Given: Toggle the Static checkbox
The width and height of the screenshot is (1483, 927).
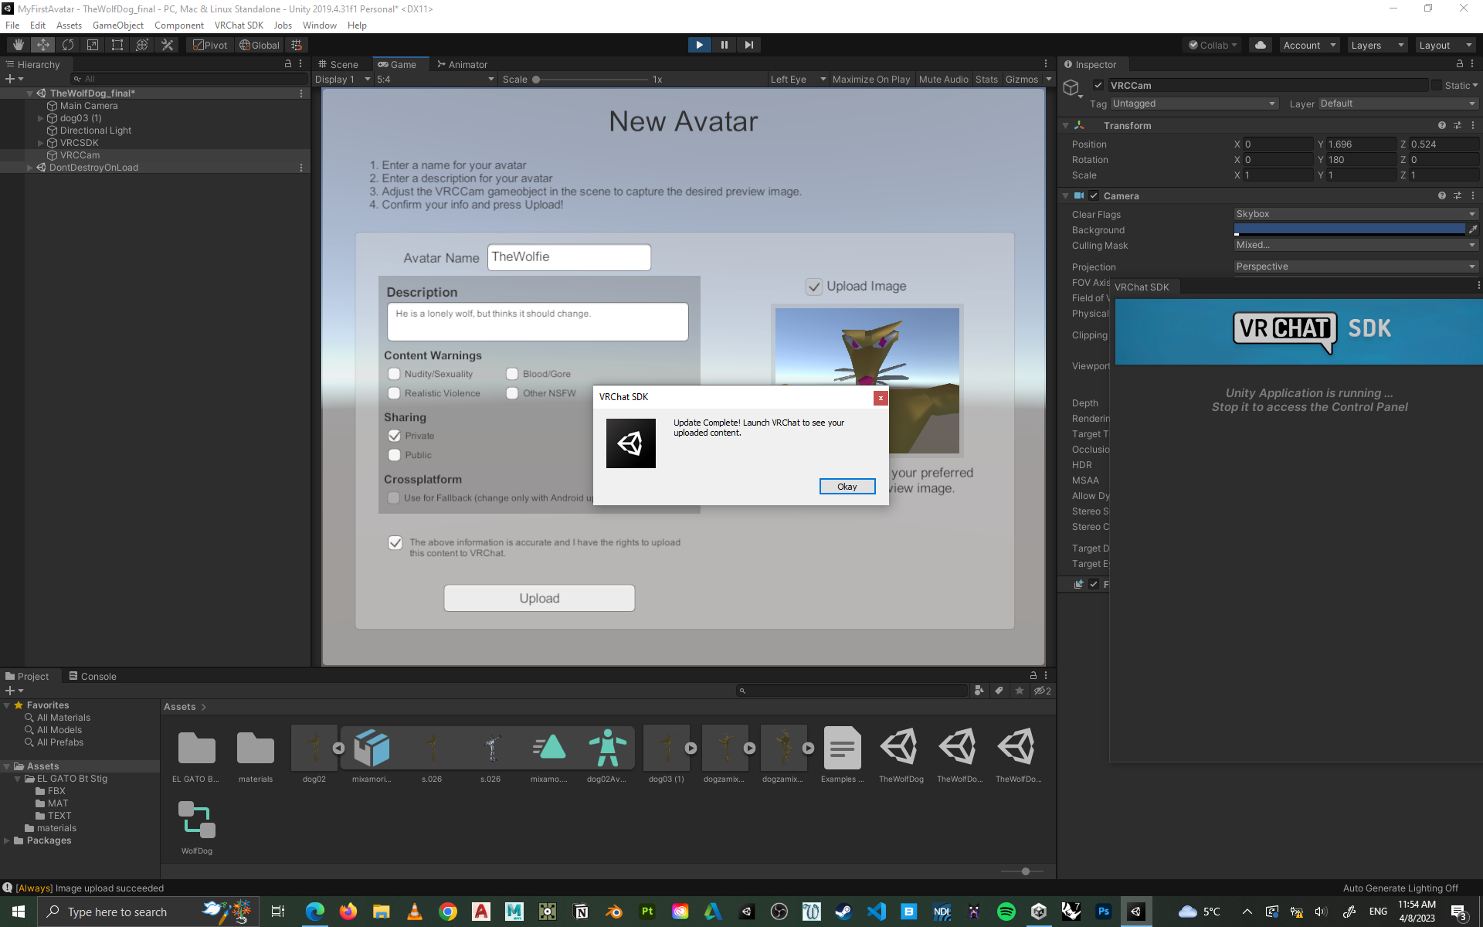Looking at the screenshot, I should 1437,85.
